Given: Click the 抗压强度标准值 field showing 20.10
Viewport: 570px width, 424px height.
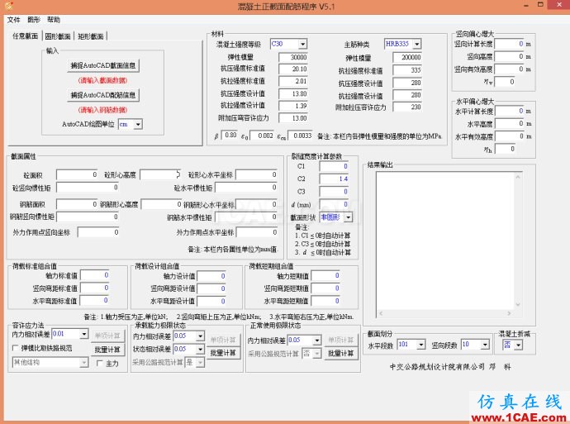Looking at the screenshot, I should tap(293, 69).
